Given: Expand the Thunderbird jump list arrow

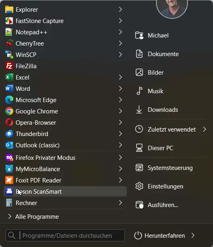Looking at the screenshot, I should (120, 134).
